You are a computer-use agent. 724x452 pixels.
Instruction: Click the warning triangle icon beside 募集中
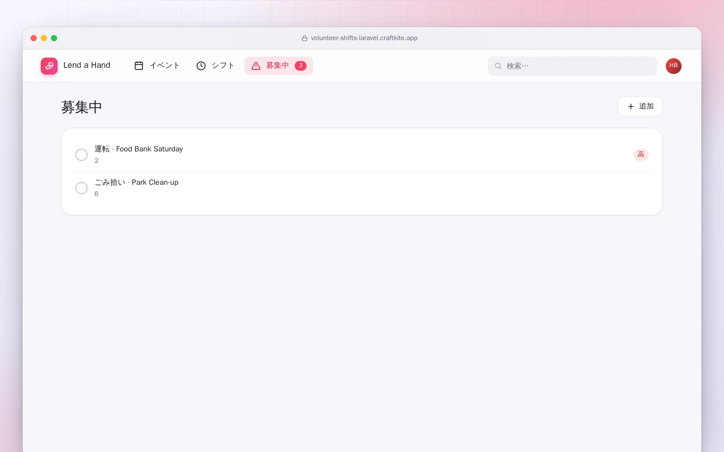click(x=256, y=66)
